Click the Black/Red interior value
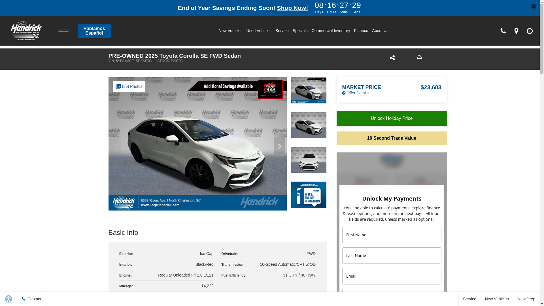The image size is (544, 306). pyautogui.click(x=204, y=264)
